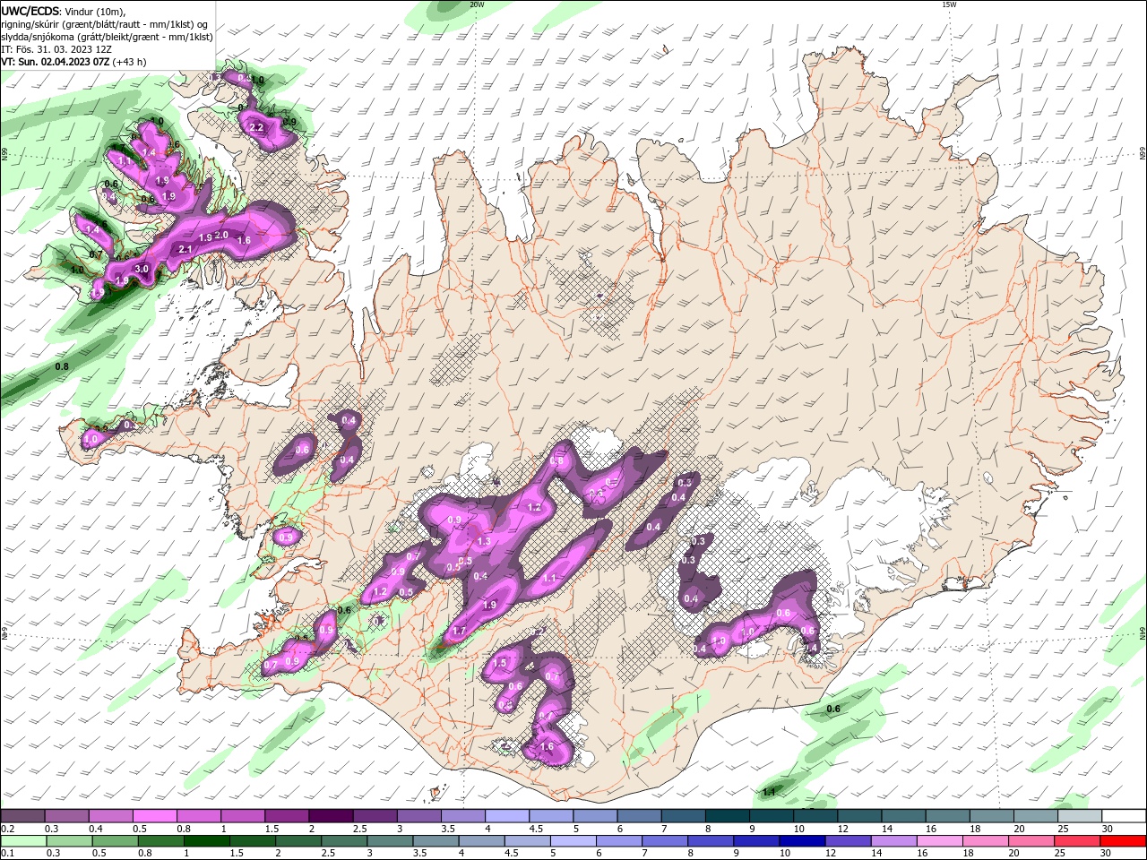Click the '0.8' rain value over the sea
This screenshot has height=860, width=1147.
pyautogui.click(x=62, y=366)
